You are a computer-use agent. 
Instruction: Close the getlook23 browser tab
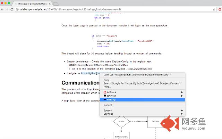[x=50, y=4]
